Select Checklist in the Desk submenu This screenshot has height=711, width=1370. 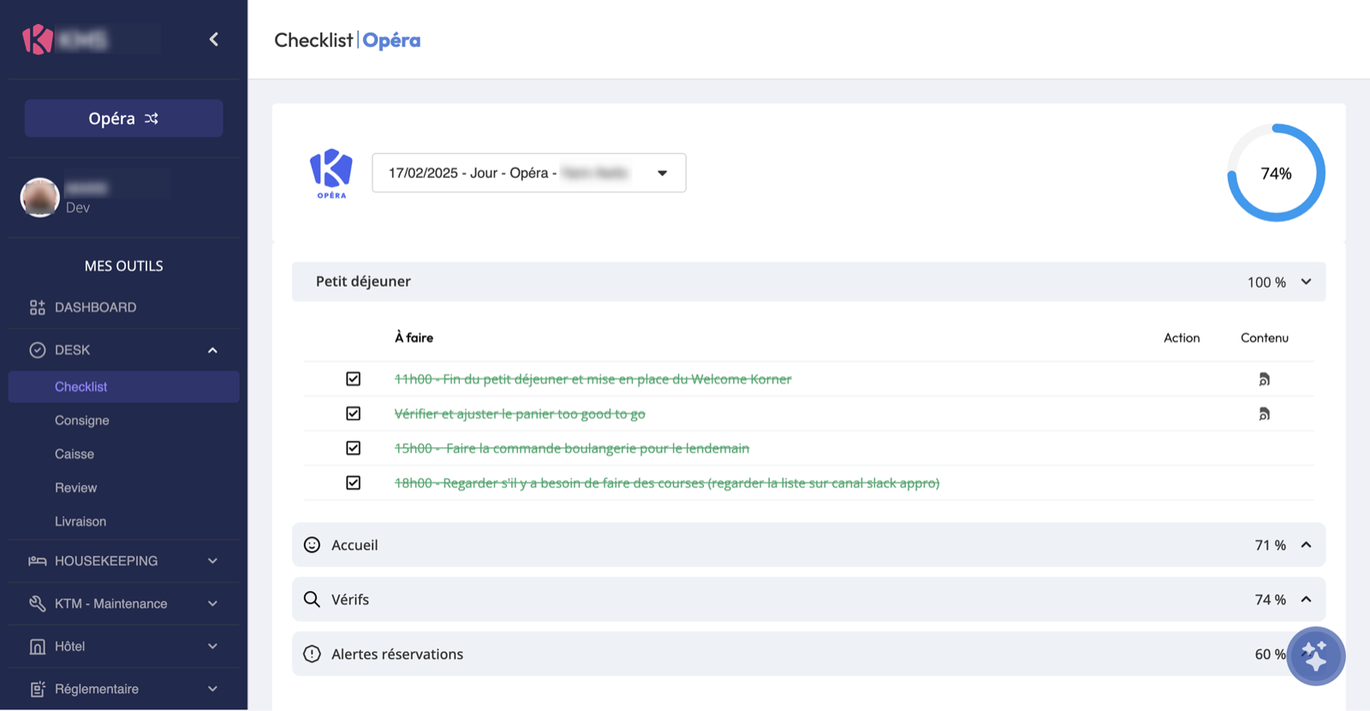tap(123, 387)
